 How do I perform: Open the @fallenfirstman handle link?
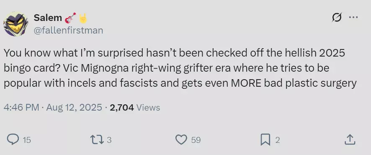68,30
